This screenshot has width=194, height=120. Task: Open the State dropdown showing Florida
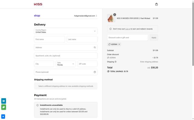tap(66, 64)
